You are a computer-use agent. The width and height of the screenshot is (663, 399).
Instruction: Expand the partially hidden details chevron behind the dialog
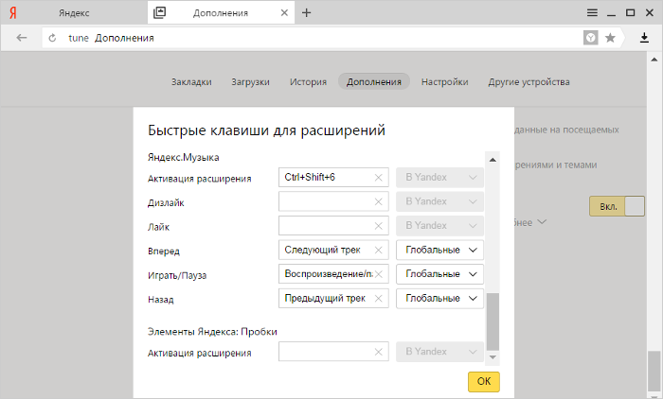542,221
